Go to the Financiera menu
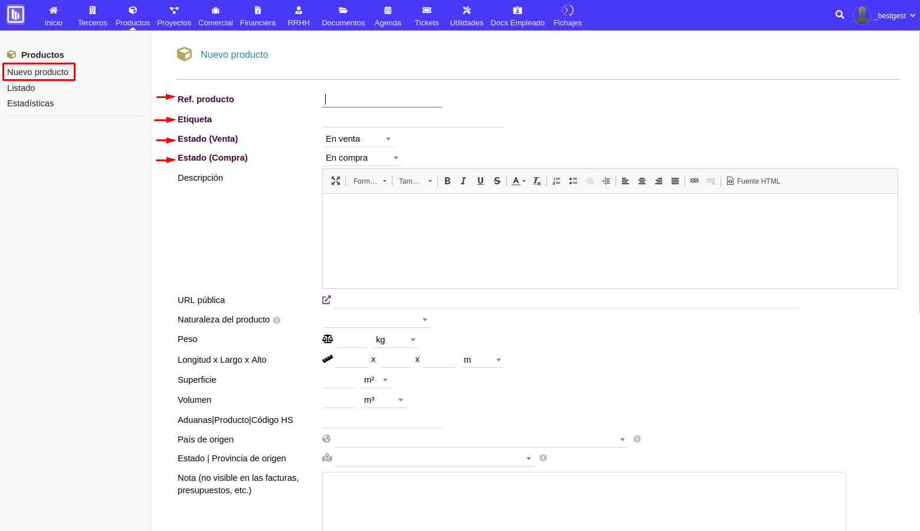The height and width of the screenshot is (531, 920). coord(257,15)
